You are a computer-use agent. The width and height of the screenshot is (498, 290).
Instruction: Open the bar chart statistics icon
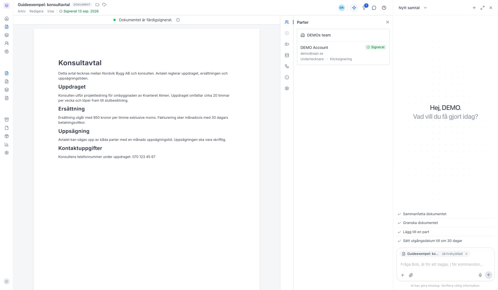click(x=7, y=144)
